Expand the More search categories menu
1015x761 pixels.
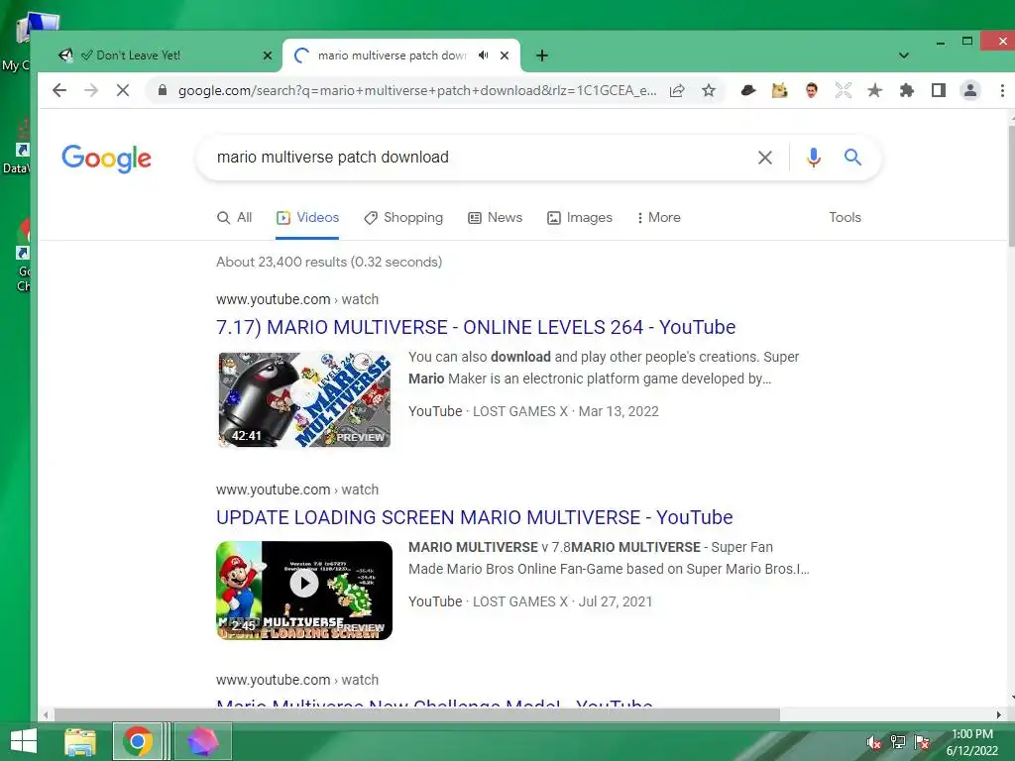click(x=659, y=218)
